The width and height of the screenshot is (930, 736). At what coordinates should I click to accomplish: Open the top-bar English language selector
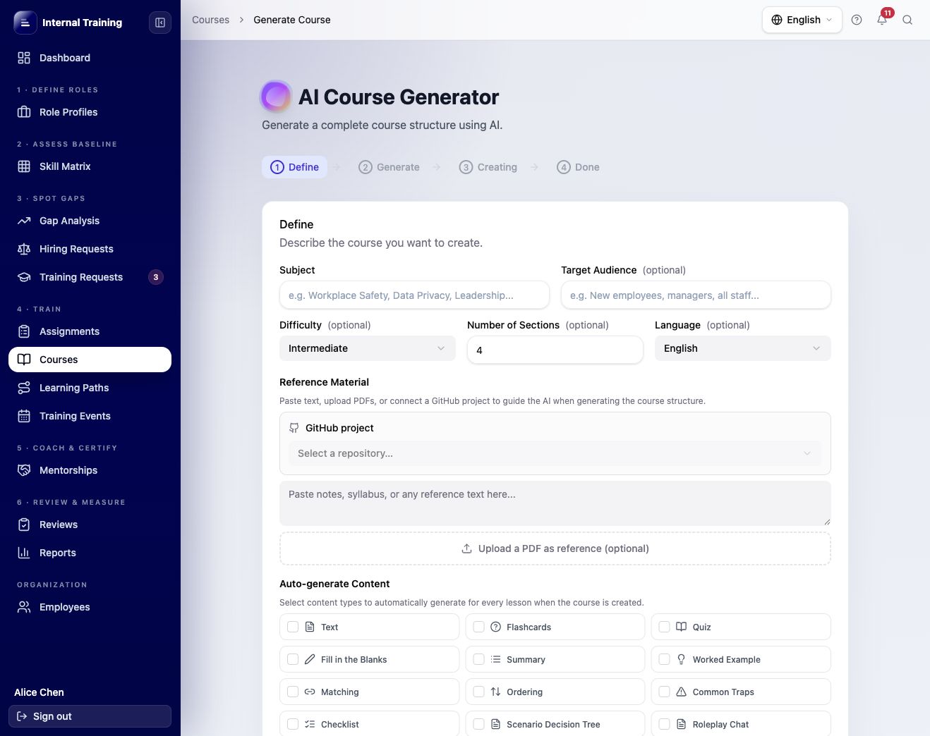coord(802,20)
